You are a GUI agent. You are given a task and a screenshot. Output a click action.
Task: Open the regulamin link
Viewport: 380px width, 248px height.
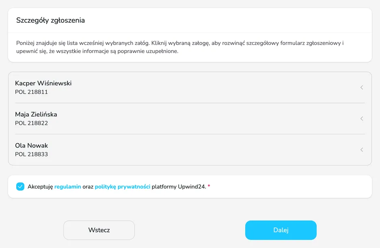68,187
